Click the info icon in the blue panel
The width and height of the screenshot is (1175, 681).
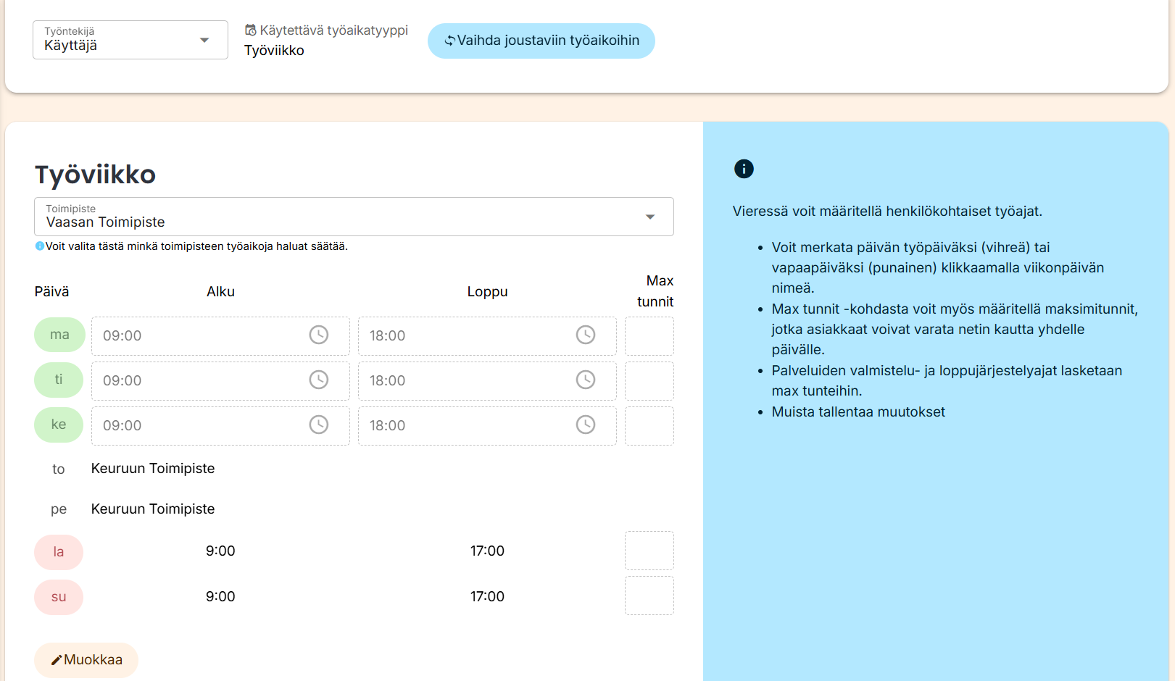pos(744,169)
